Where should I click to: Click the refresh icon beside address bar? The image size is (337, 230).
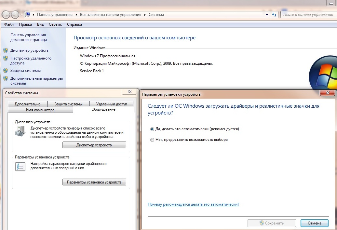click(274, 15)
